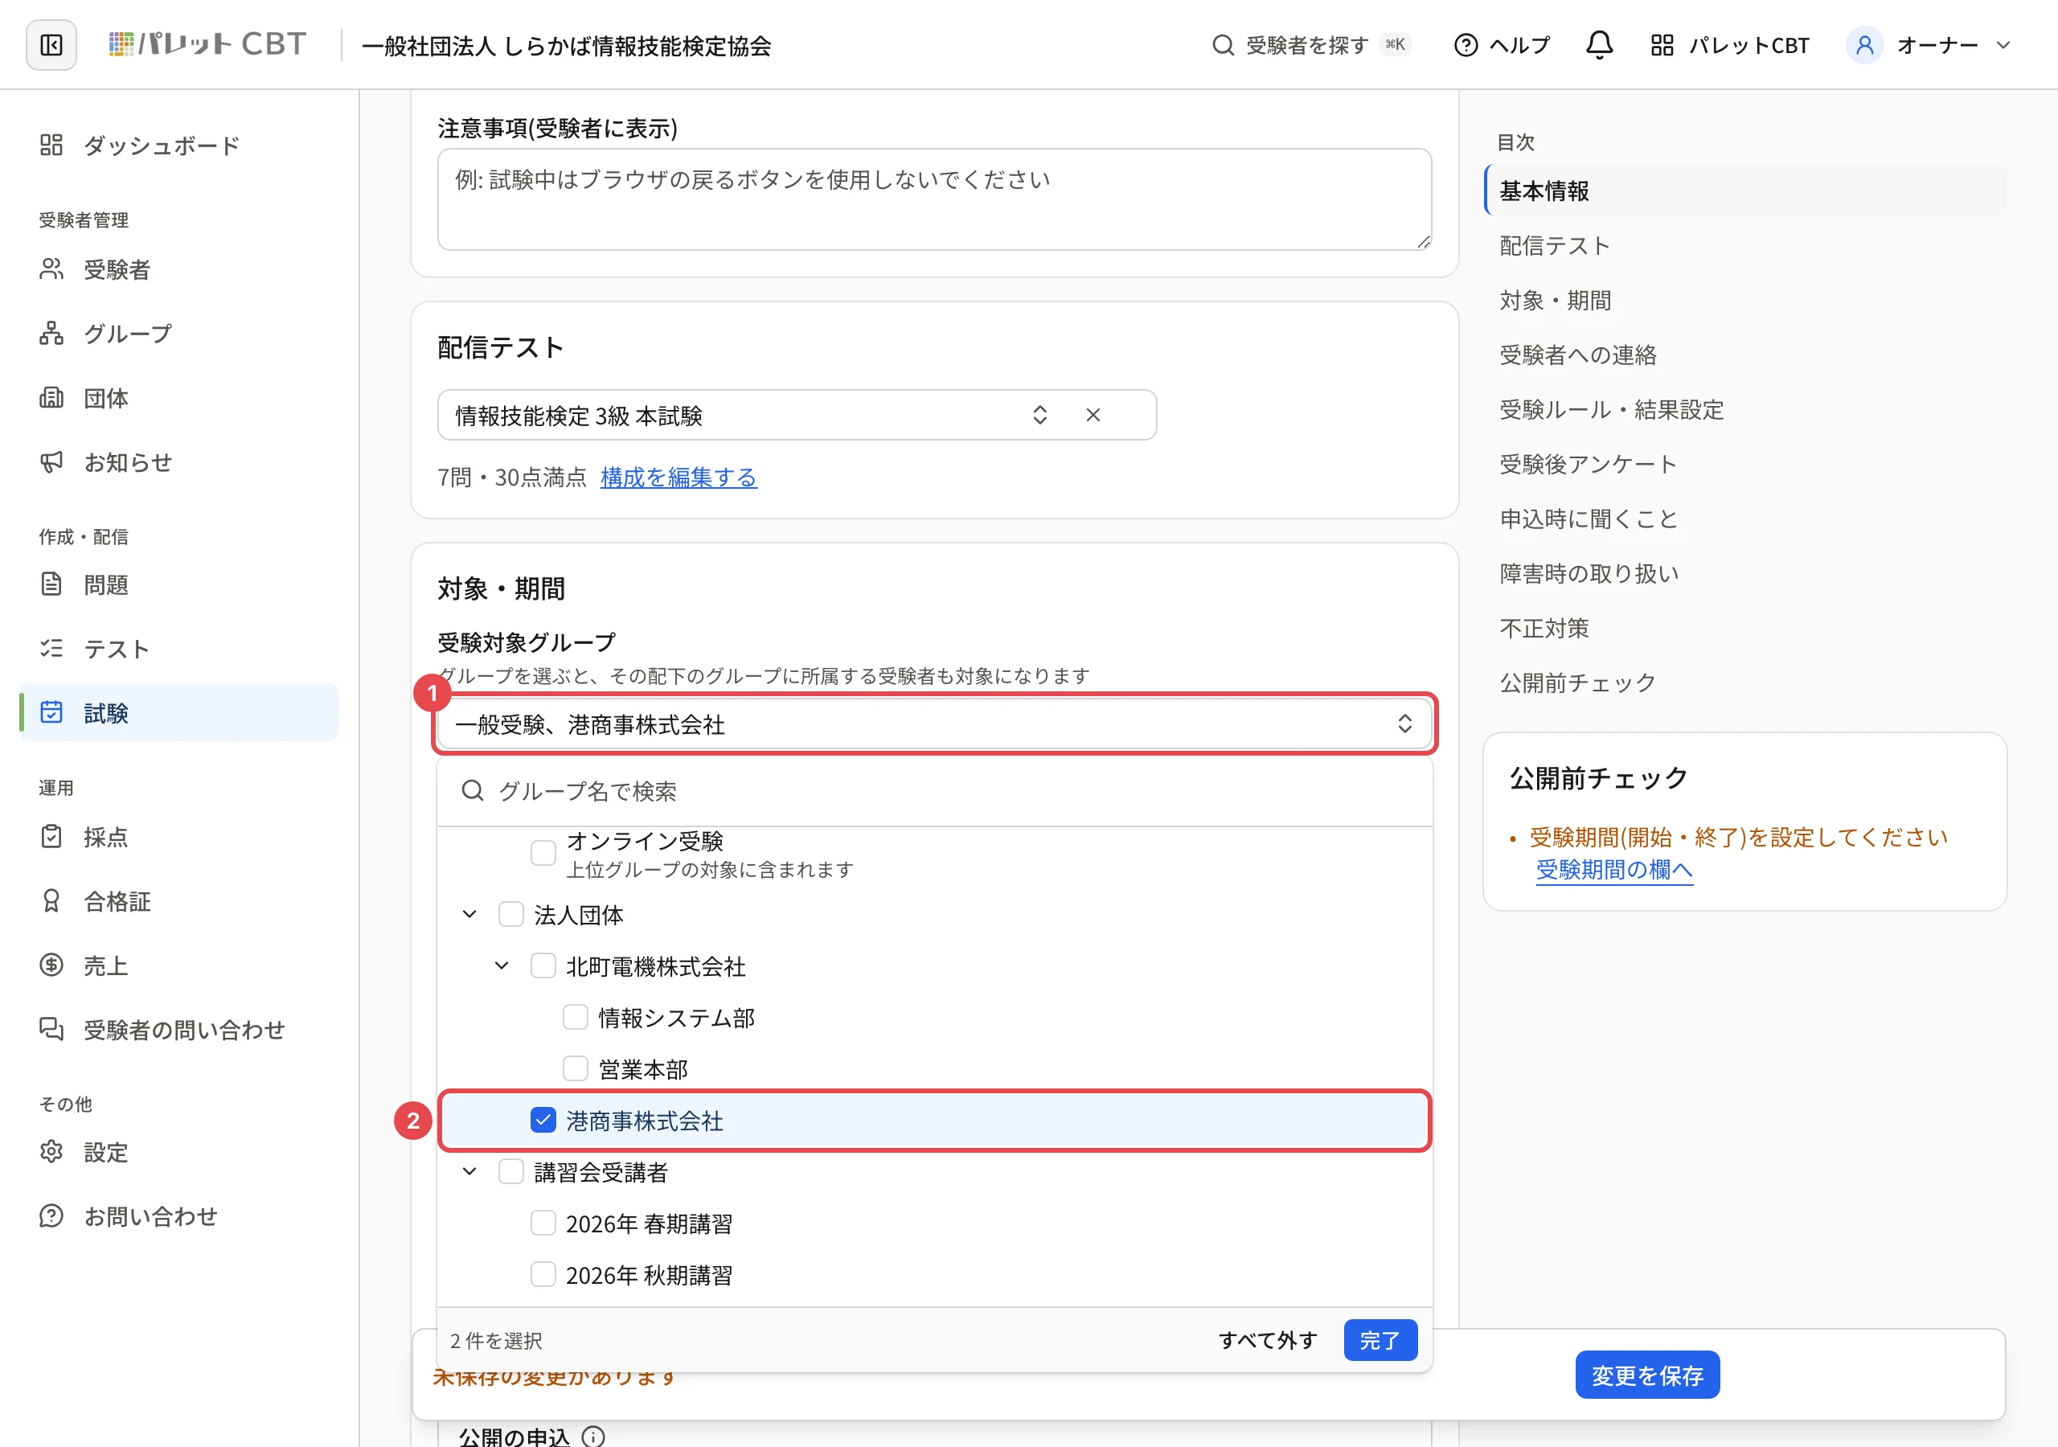Check the 情報システム部 checkbox
Screen dimensions: 2058x1447
click(576, 1017)
